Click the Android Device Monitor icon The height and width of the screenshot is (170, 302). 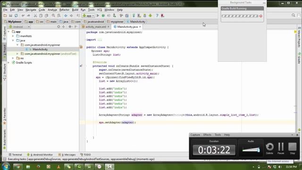(150, 16)
